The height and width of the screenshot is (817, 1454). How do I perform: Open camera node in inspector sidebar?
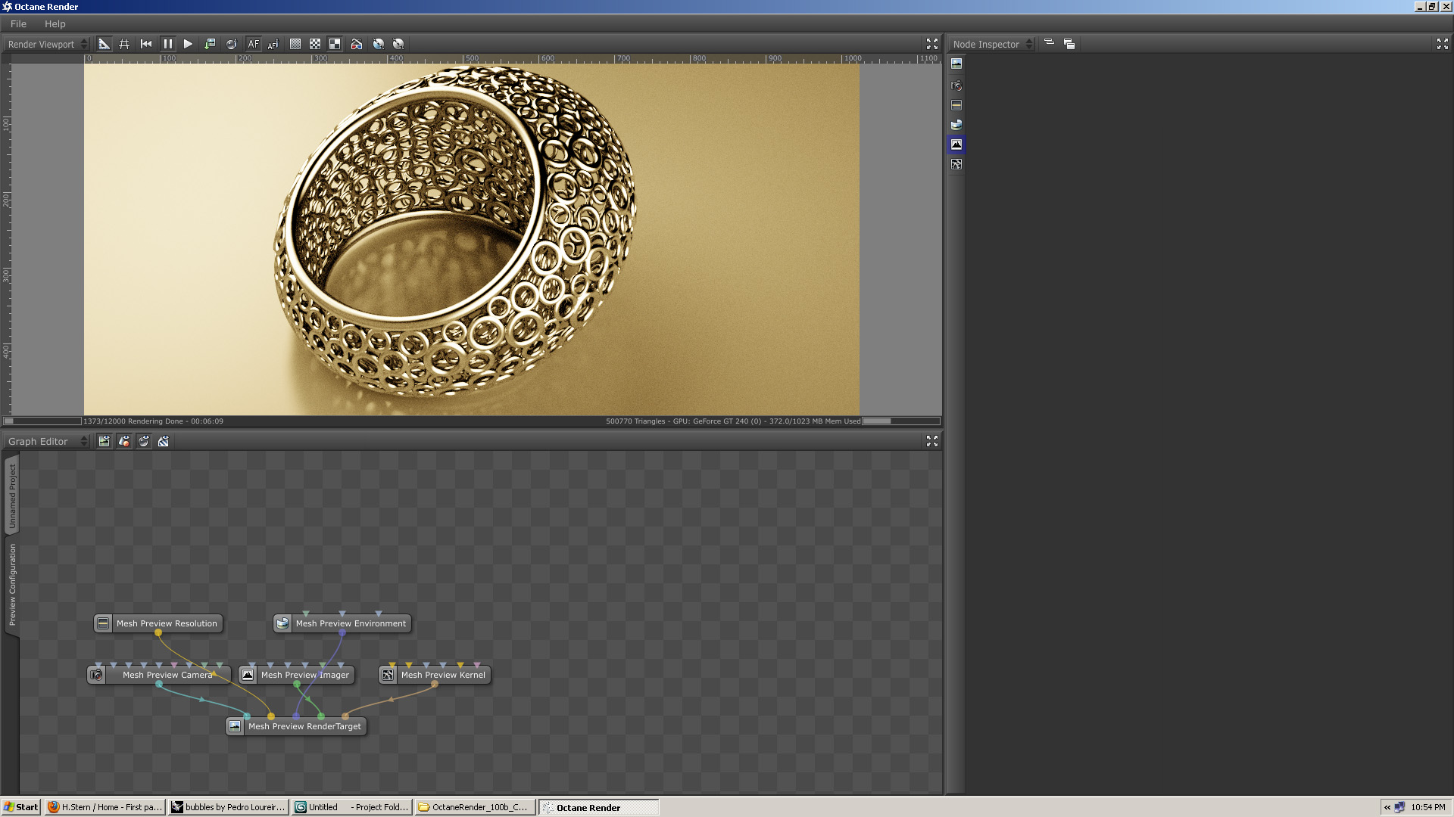(x=956, y=85)
